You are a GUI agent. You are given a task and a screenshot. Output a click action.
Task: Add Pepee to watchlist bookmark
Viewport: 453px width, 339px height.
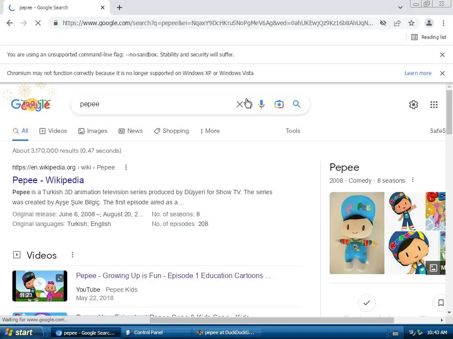tap(440, 303)
